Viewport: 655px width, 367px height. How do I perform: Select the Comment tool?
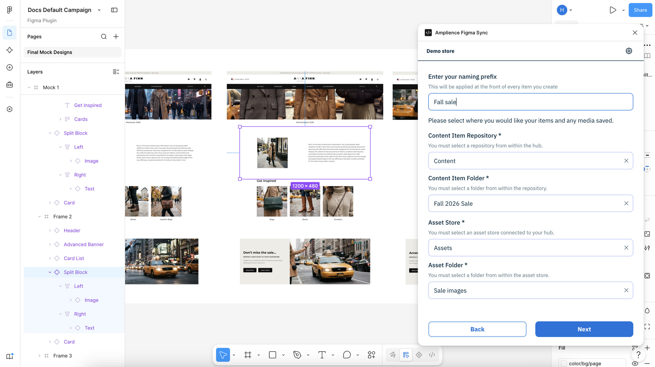[x=347, y=355]
